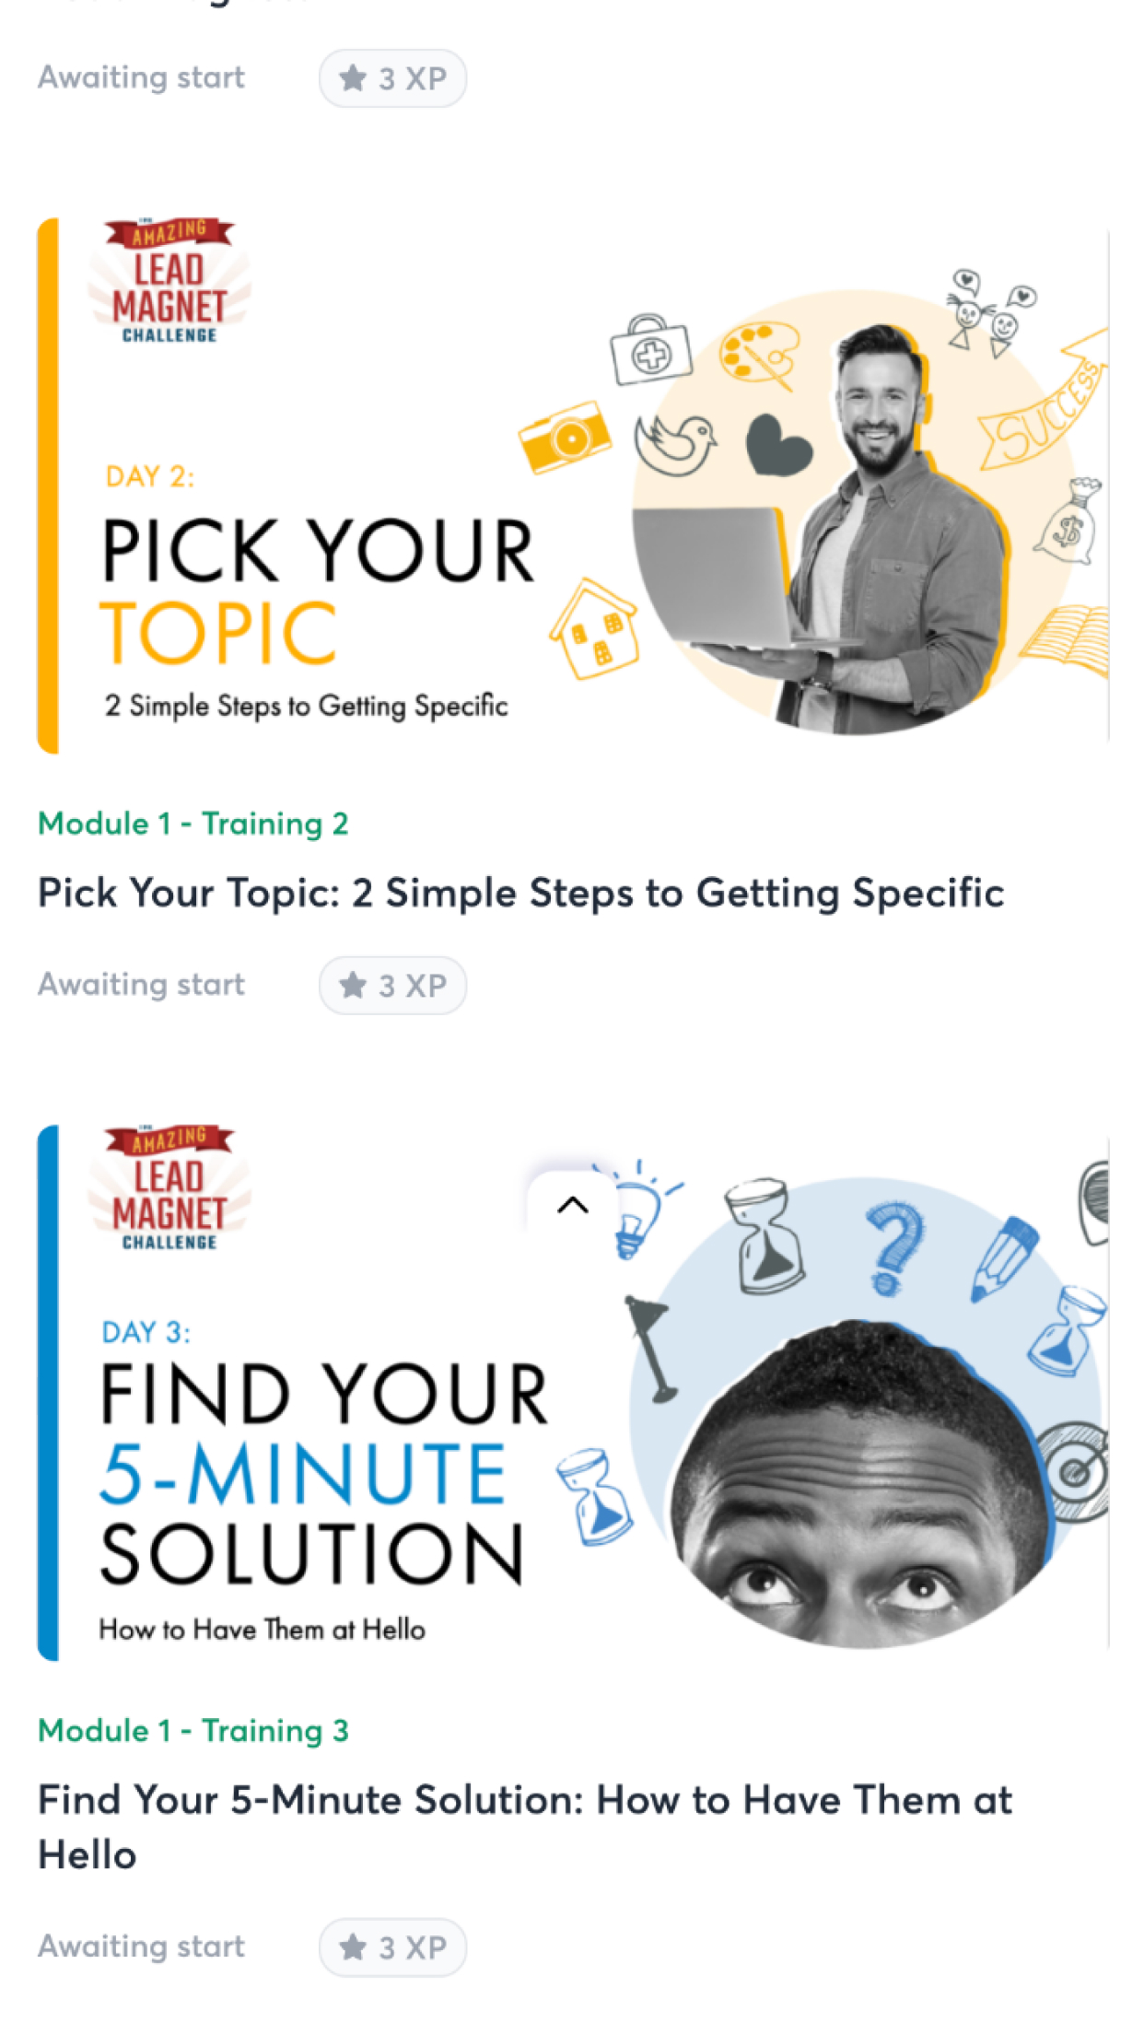Open the Day 2 Pick Your Topic thumbnail
This screenshot has width=1144, height=2034.
(573, 485)
